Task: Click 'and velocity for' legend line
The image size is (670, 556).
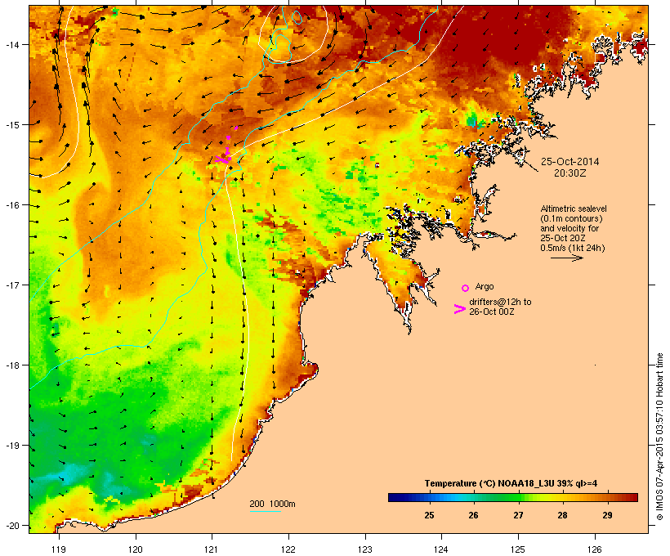Action: (x=569, y=228)
